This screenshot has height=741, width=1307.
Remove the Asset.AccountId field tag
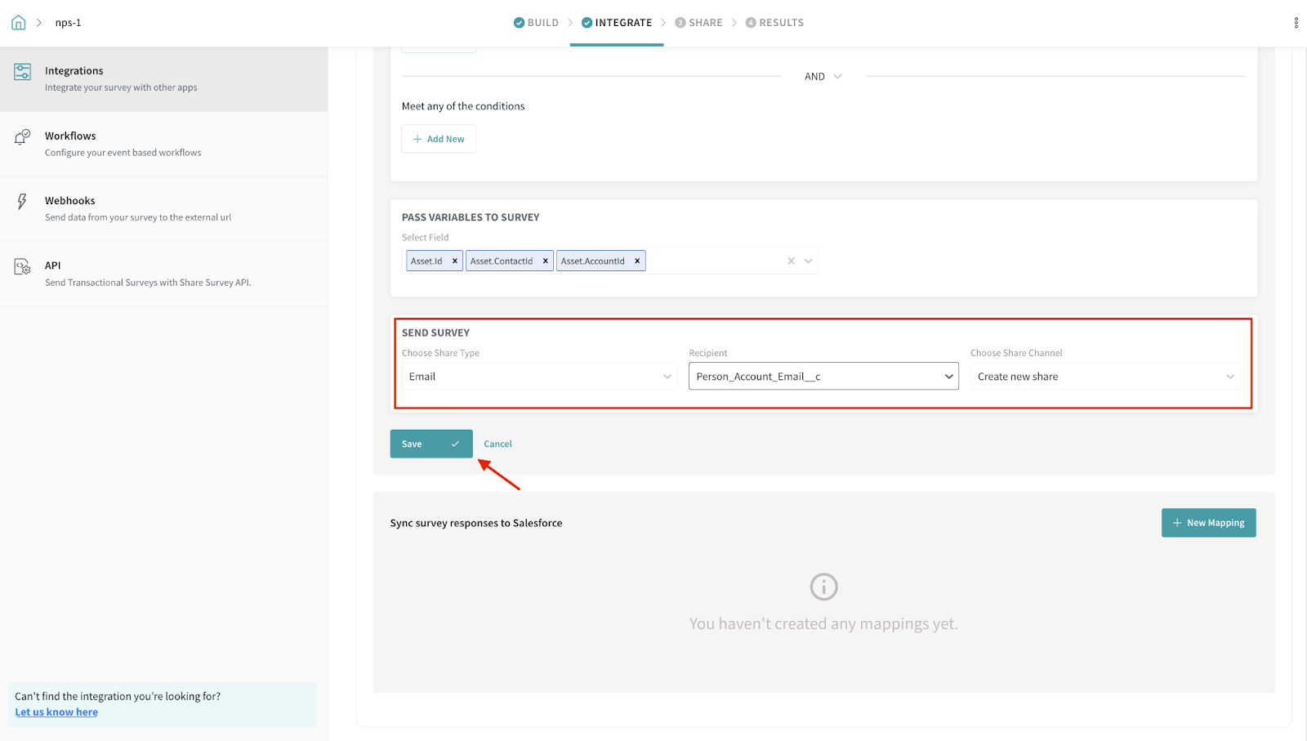point(637,261)
